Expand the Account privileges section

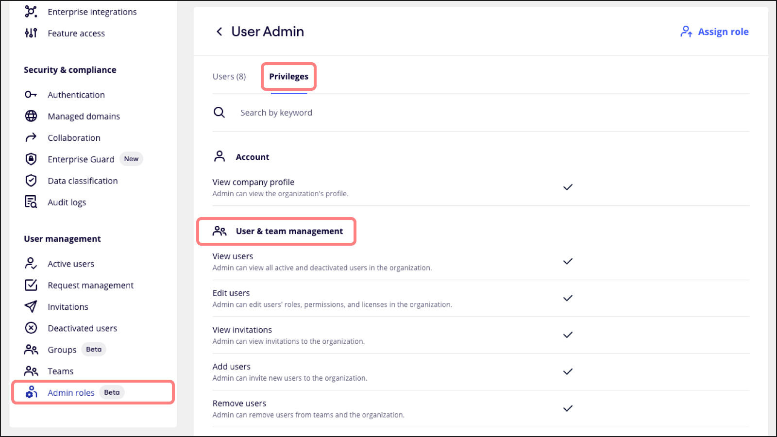coord(253,156)
